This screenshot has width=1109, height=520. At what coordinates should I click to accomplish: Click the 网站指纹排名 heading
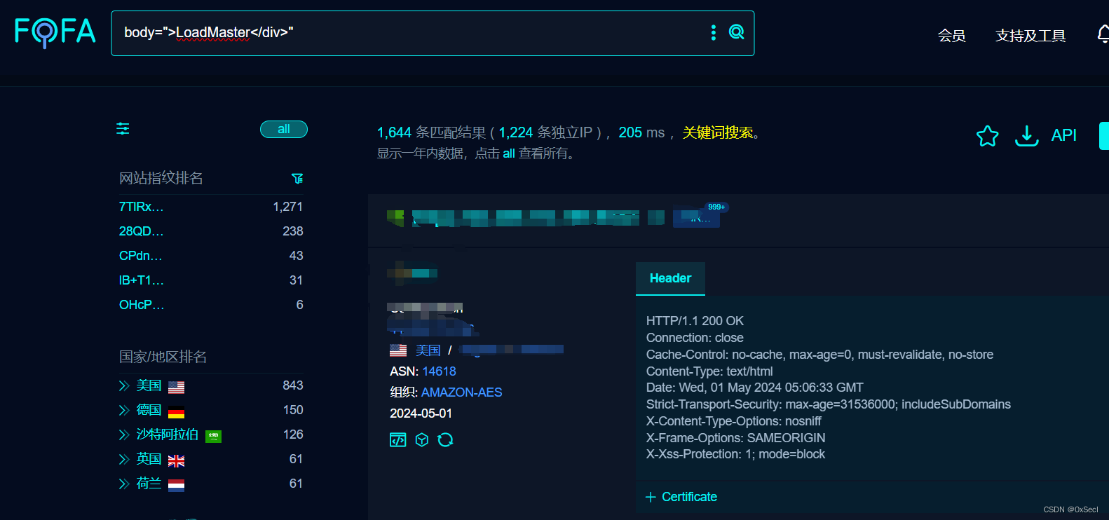(x=161, y=178)
